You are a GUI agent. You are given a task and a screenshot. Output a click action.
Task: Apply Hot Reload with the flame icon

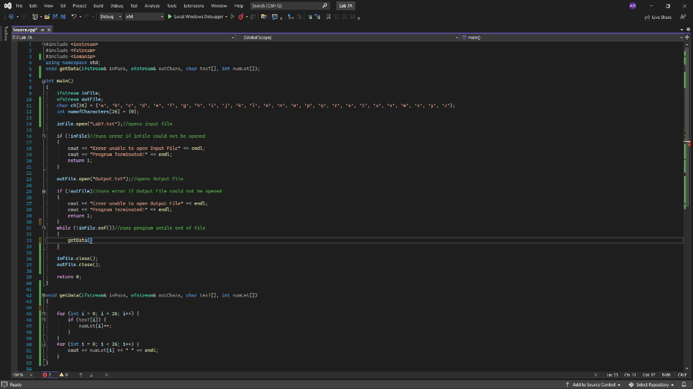[x=241, y=18]
